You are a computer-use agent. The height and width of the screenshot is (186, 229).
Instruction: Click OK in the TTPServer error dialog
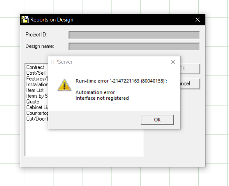point(157,120)
